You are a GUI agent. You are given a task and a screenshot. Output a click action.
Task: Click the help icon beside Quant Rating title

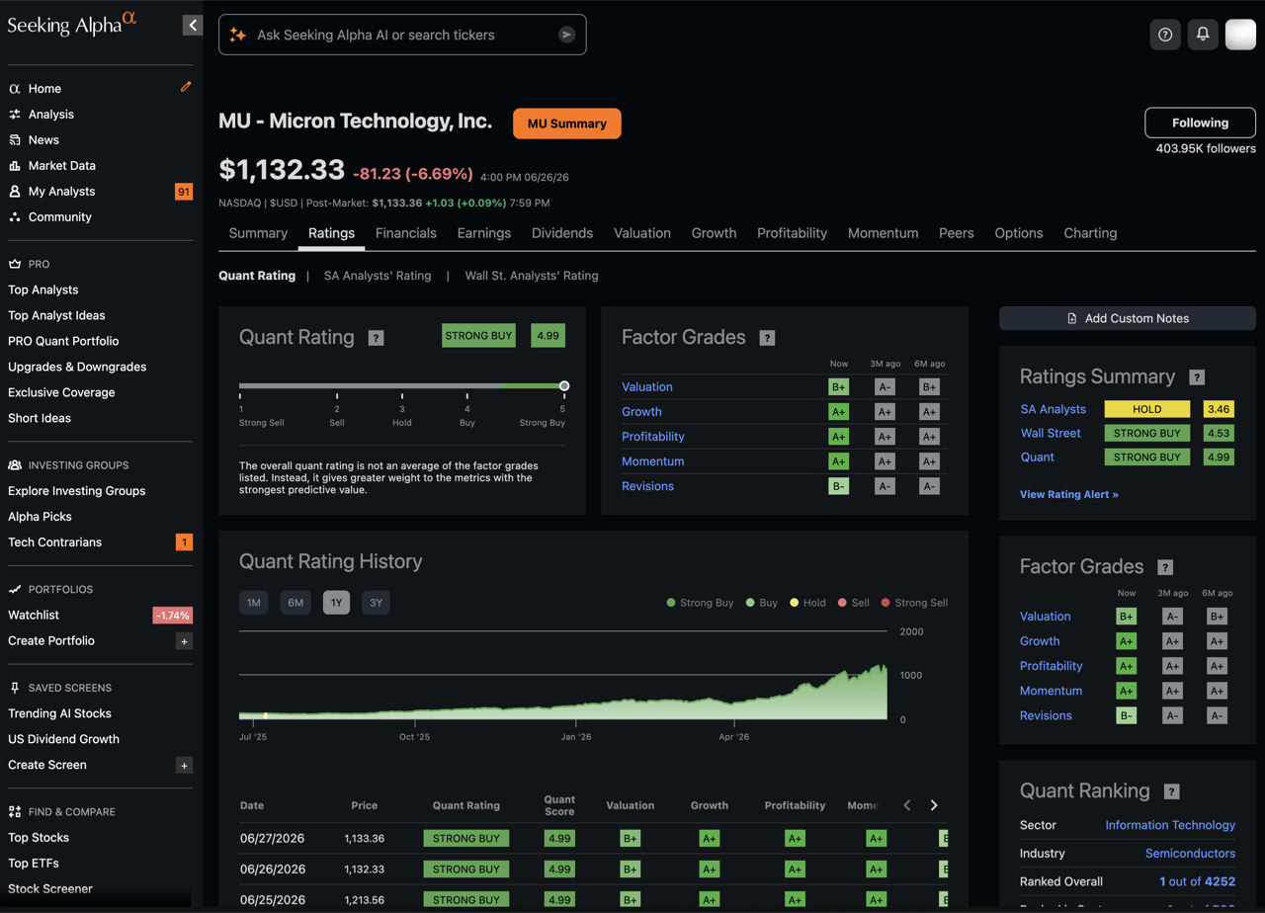click(x=376, y=338)
